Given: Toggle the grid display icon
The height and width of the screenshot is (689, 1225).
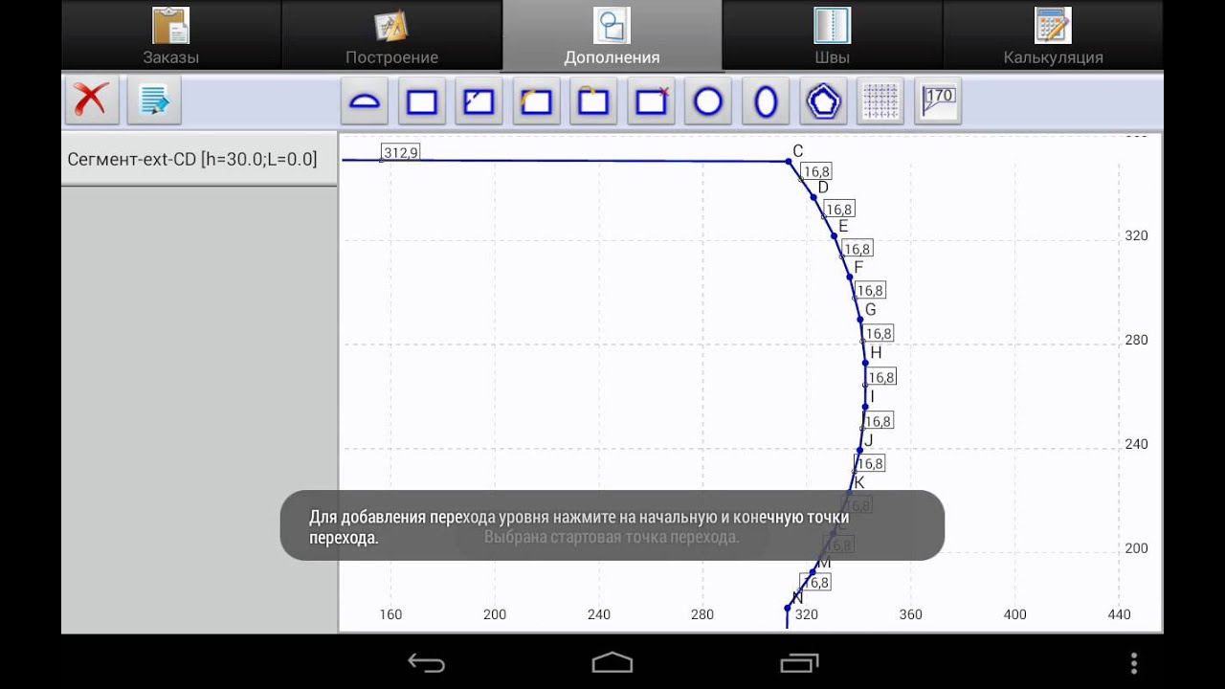Looking at the screenshot, I should pyautogui.click(x=880, y=101).
